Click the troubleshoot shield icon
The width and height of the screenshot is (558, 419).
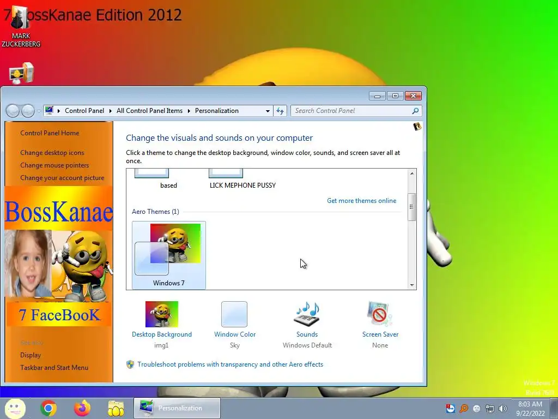[130, 364]
